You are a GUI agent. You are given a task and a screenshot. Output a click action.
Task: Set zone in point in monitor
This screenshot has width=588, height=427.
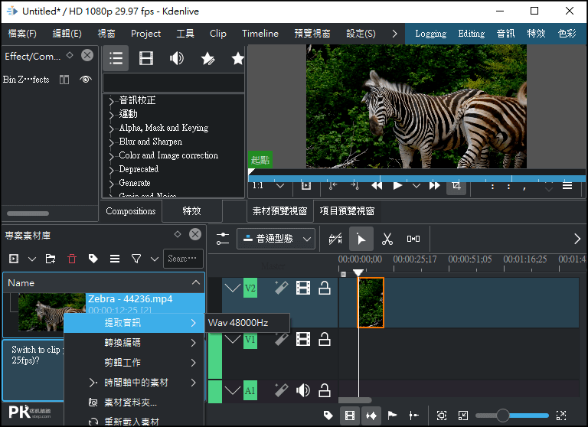click(x=333, y=186)
